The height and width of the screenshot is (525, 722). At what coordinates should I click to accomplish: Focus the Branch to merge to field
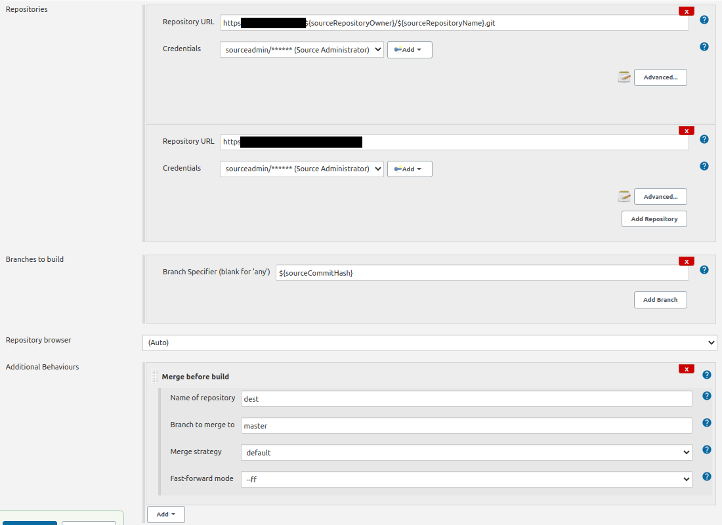(x=467, y=425)
